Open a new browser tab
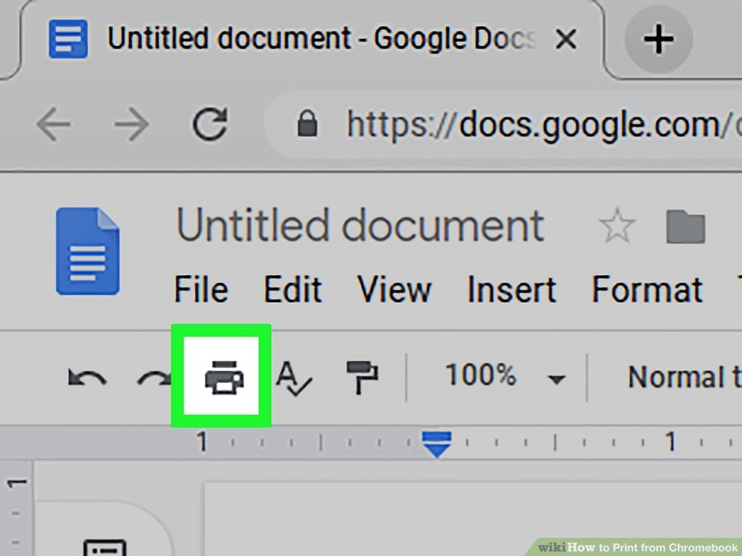Screen dimensions: 742x556 tap(659, 39)
